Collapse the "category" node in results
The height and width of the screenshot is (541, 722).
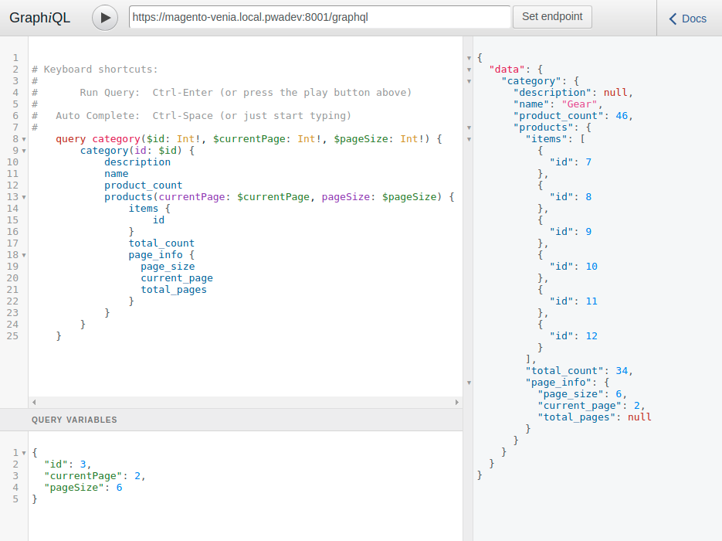coord(469,82)
